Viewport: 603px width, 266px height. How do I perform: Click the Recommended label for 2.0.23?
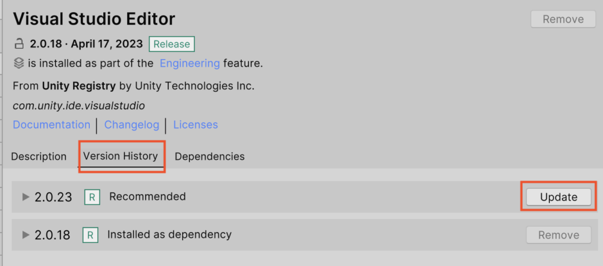click(147, 197)
